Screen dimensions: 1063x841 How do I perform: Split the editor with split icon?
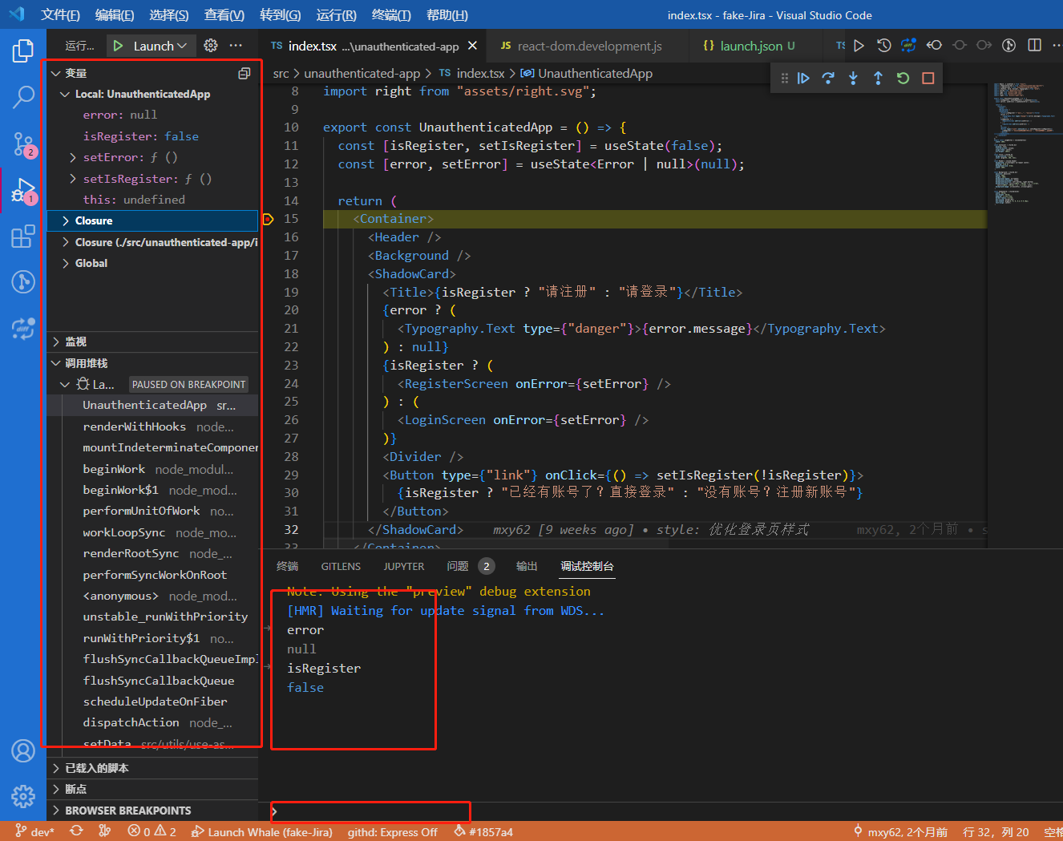pyautogui.click(x=1035, y=46)
